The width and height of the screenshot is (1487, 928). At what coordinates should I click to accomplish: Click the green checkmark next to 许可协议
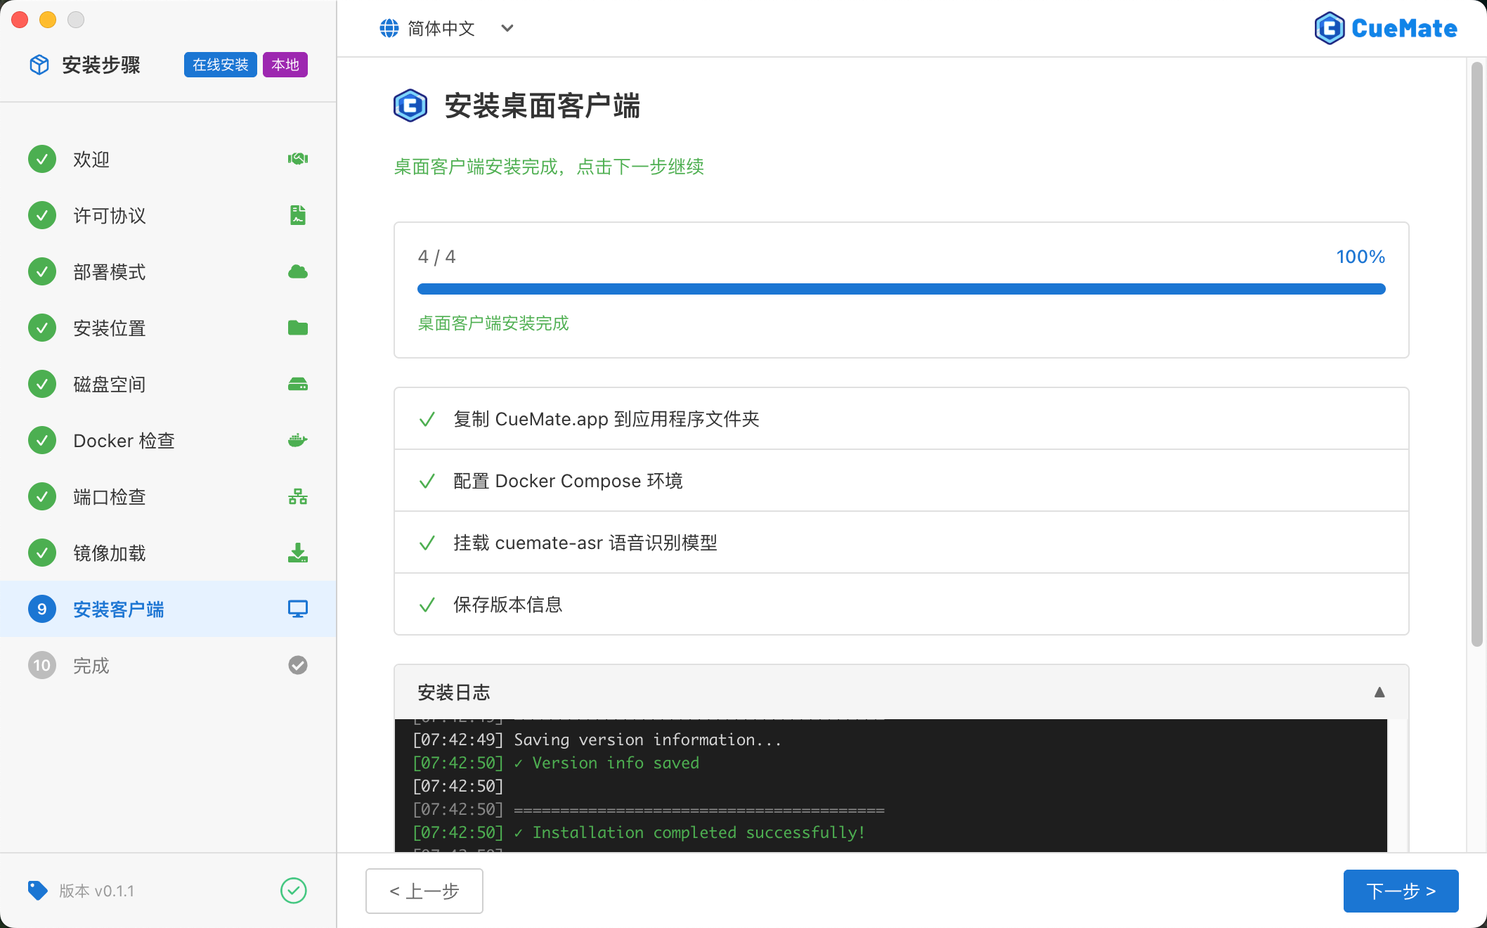tap(41, 215)
